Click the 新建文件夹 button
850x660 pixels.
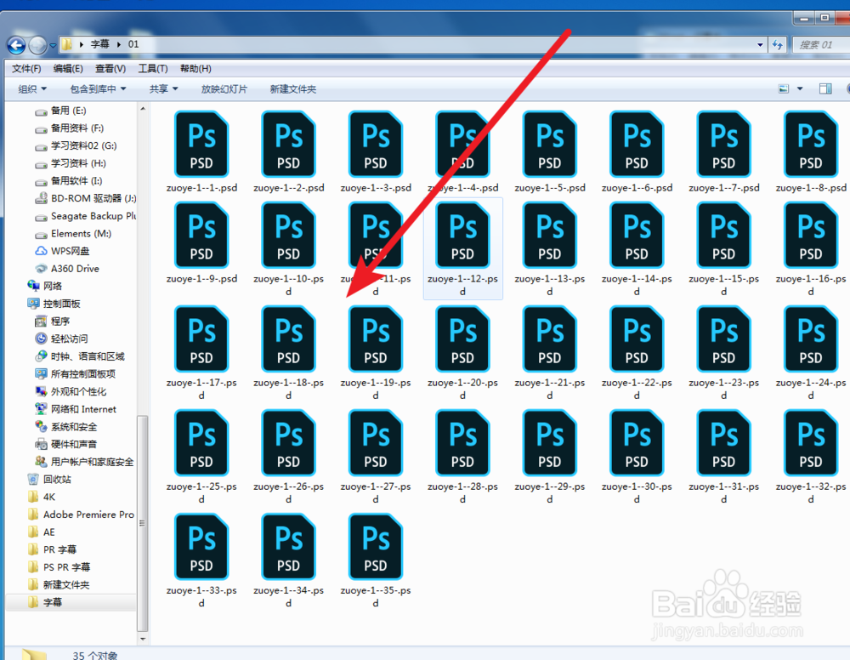[292, 89]
